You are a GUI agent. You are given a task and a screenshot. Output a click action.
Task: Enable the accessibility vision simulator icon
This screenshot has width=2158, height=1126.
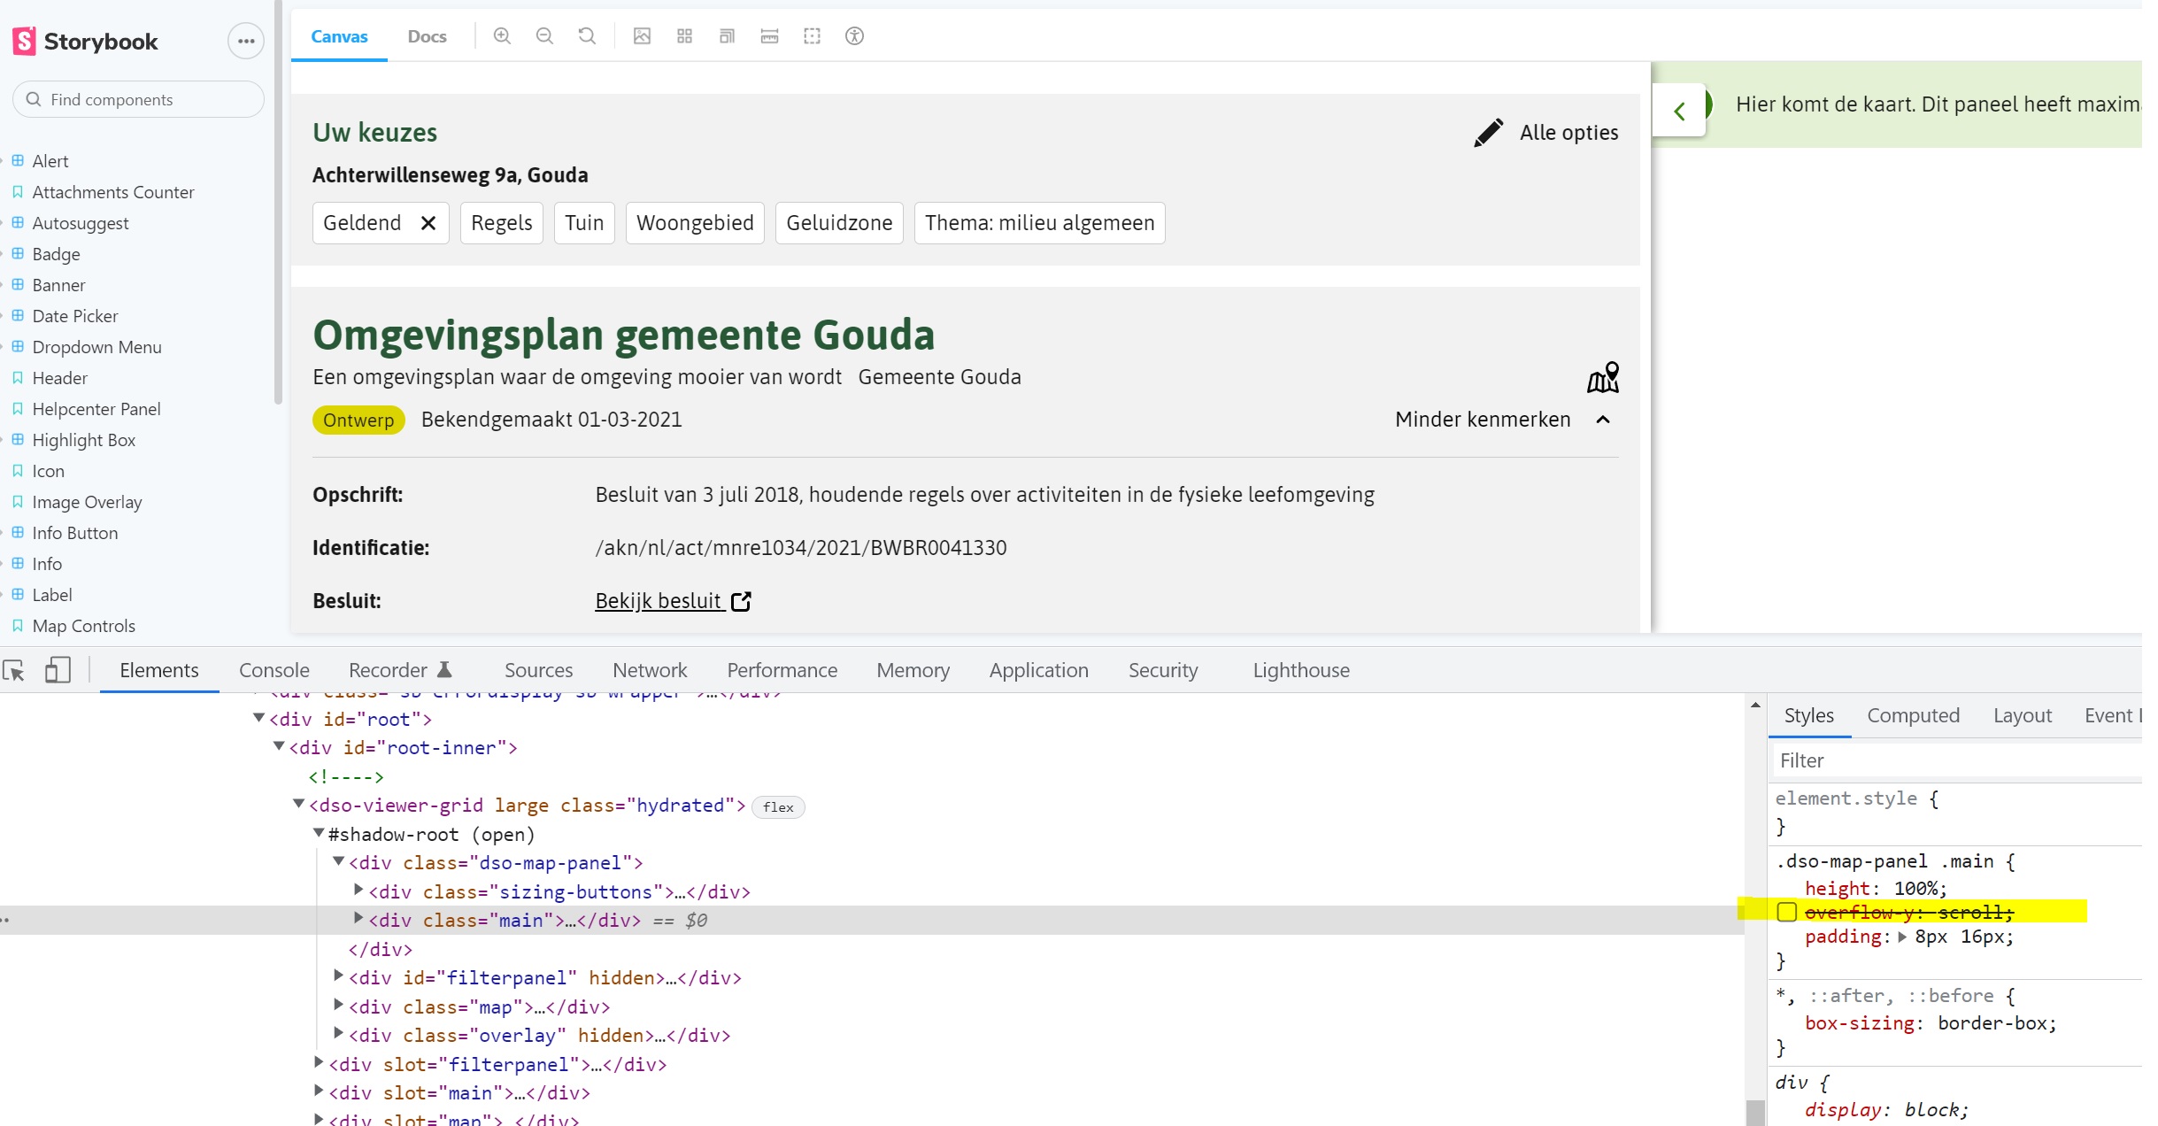click(854, 36)
